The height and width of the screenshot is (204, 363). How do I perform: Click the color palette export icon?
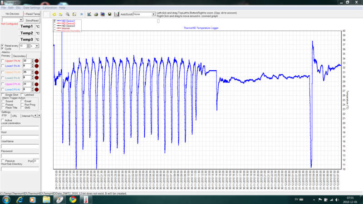click(x=103, y=14)
